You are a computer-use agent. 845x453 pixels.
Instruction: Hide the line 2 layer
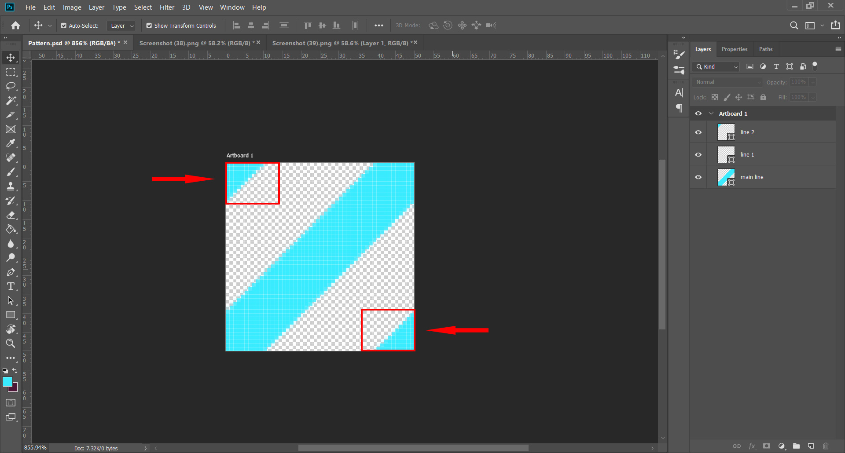tap(698, 132)
